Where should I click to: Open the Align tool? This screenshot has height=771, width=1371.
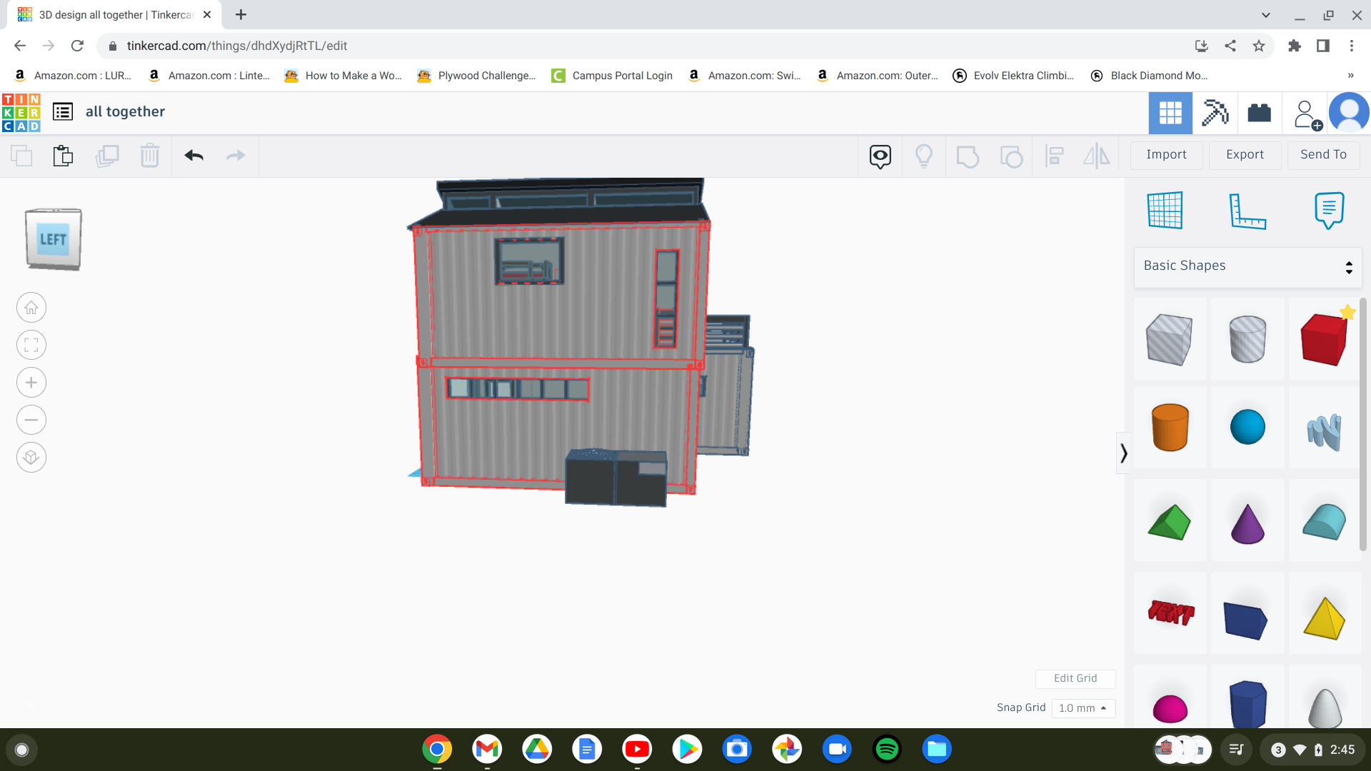pyautogui.click(x=1054, y=156)
